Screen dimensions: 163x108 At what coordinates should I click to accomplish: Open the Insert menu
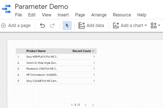pyautogui.click(x=63, y=15)
